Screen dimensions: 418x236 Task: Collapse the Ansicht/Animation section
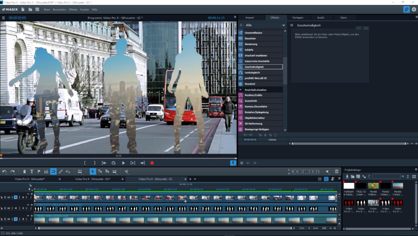point(240,90)
